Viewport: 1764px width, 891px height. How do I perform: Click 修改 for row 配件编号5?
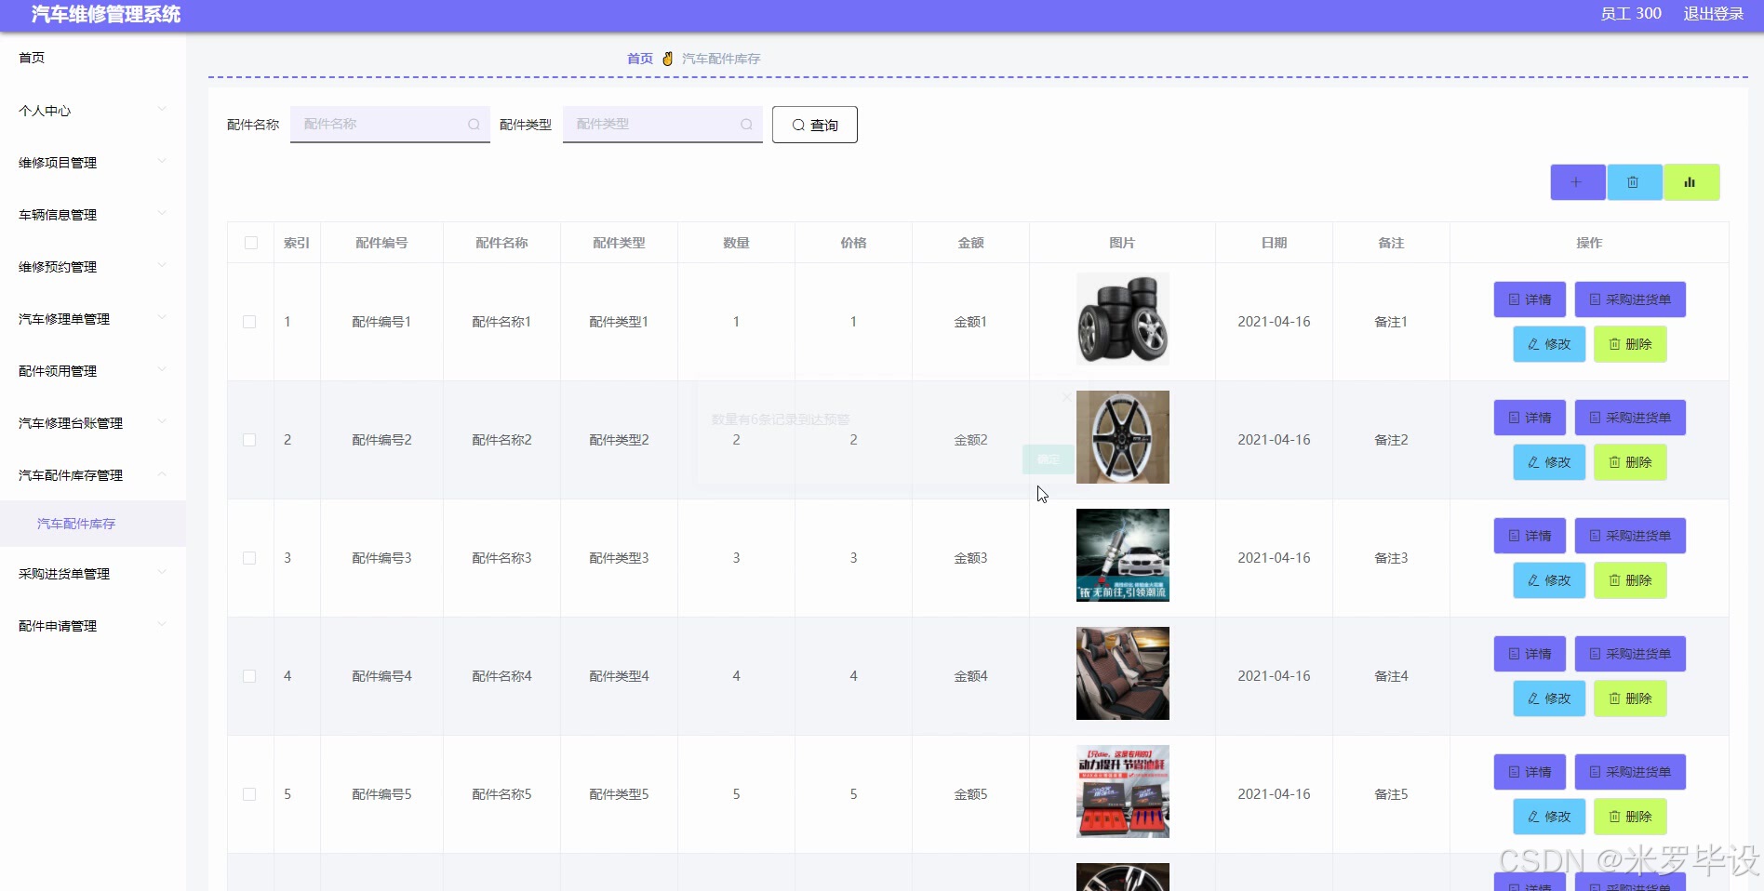pyautogui.click(x=1549, y=817)
